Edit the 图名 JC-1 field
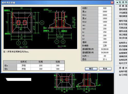Screen dimensions: 128x94 point(105,59)
